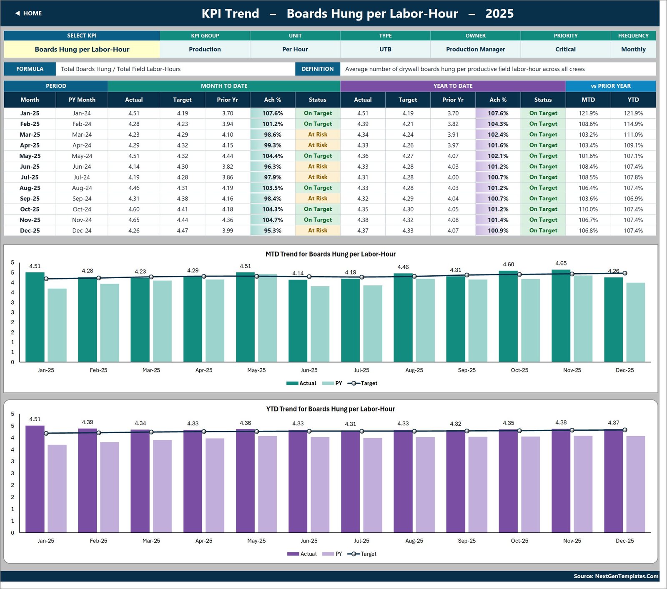Click the Critical priority cell

tap(565, 49)
